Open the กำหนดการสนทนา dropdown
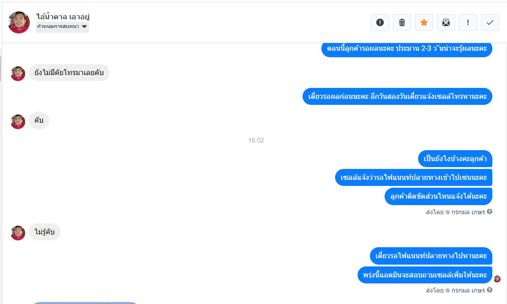Viewport: 507px width, 304px height. click(x=62, y=27)
